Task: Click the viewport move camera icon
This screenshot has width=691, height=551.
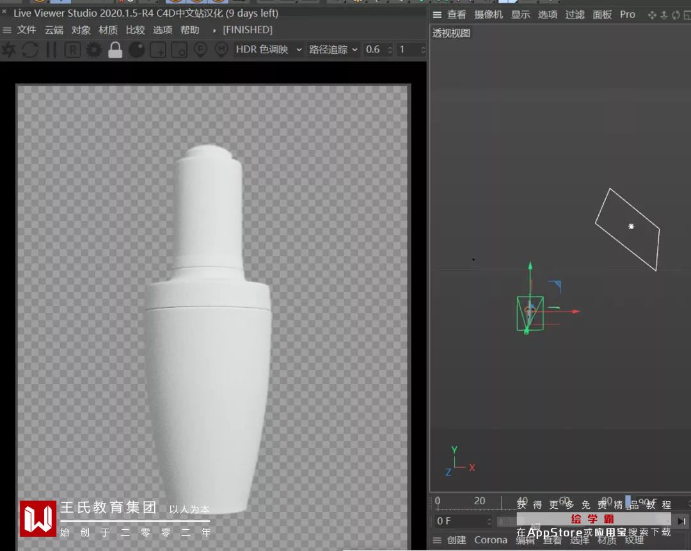Action: [652, 15]
